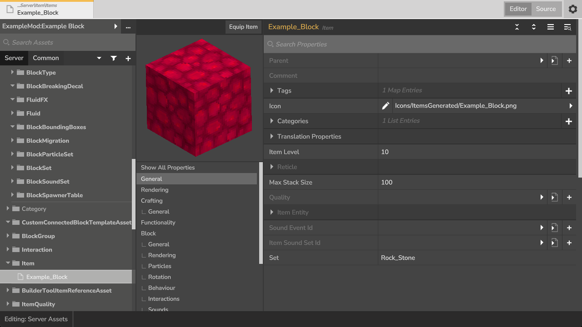Add a new Categories list entry
The image size is (582, 327).
(x=568, y=121)
